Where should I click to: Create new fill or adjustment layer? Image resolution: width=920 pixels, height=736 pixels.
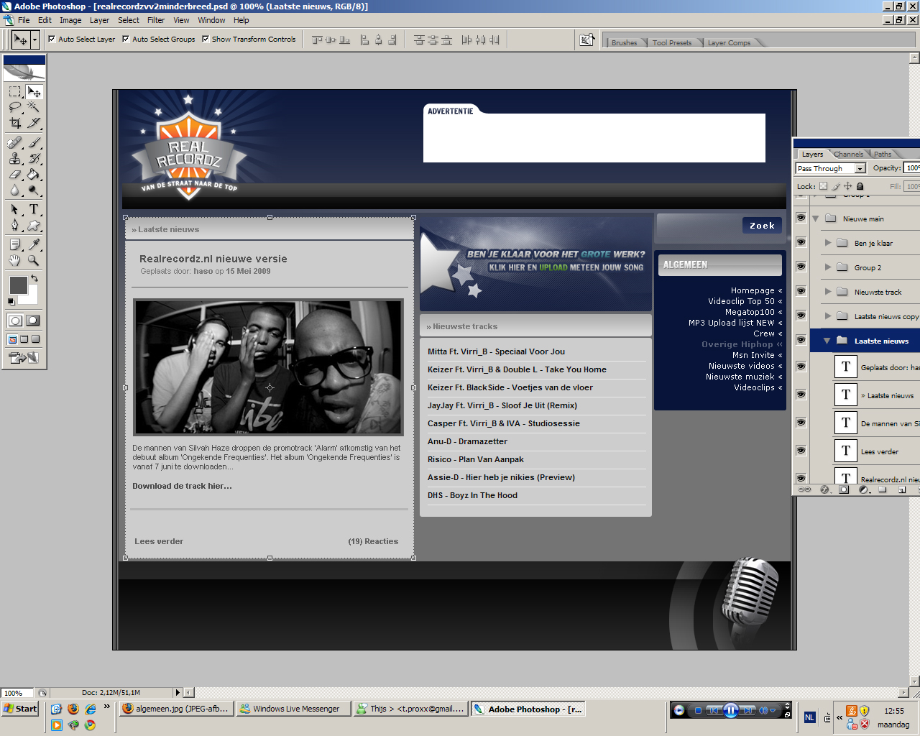click(863, 489)
